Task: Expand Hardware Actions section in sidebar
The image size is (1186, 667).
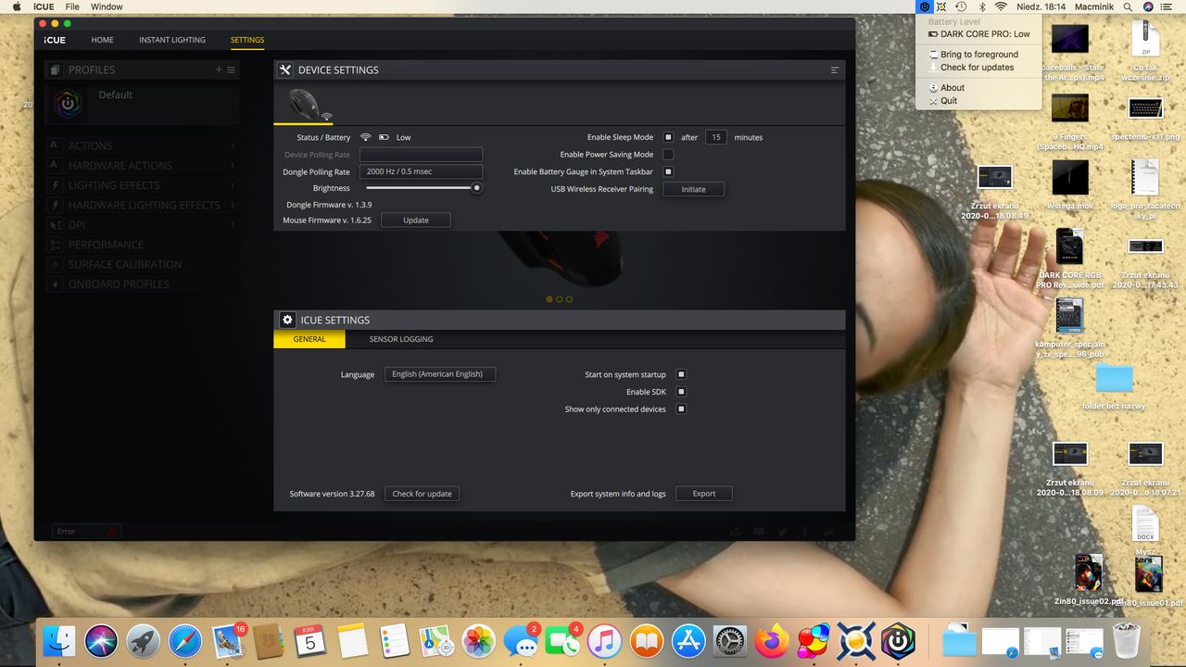Action: click(x=143, y=165)
